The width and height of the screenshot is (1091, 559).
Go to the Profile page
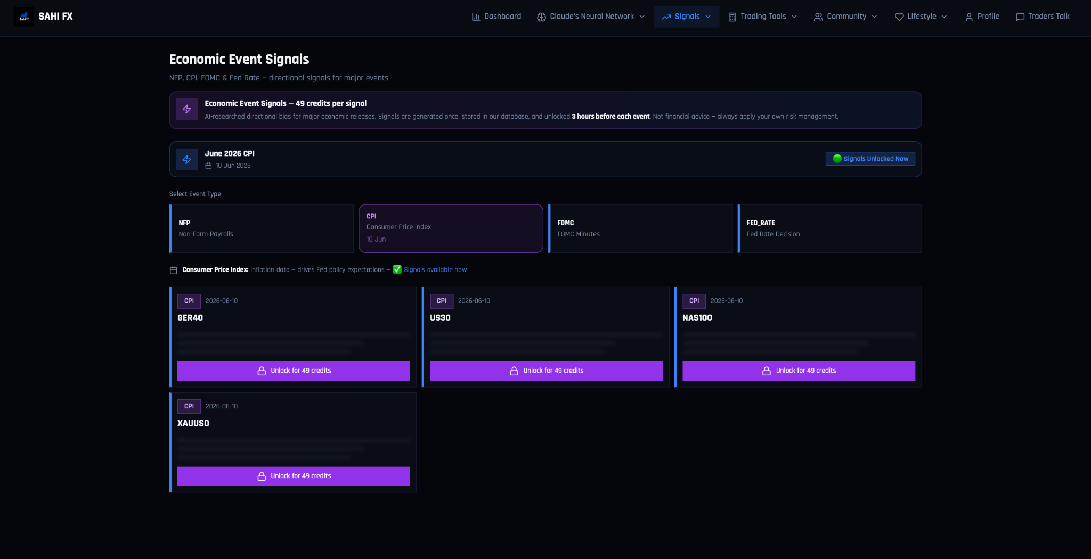point(982,17)
